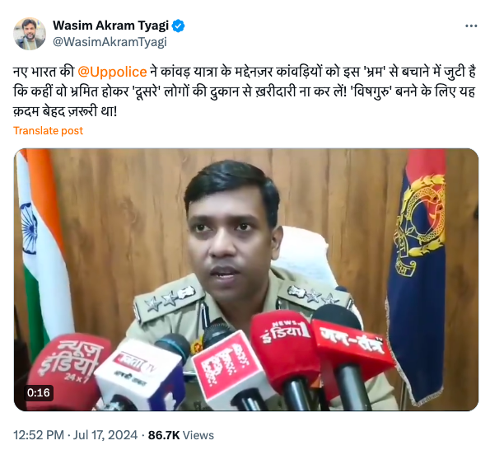Click the Hindi tweet text body
The image size is (490, 450).
pos(245,91)
